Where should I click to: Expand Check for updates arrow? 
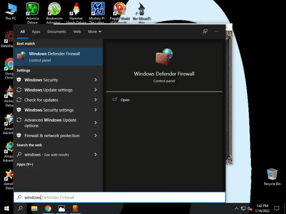[x=96, y=100]
